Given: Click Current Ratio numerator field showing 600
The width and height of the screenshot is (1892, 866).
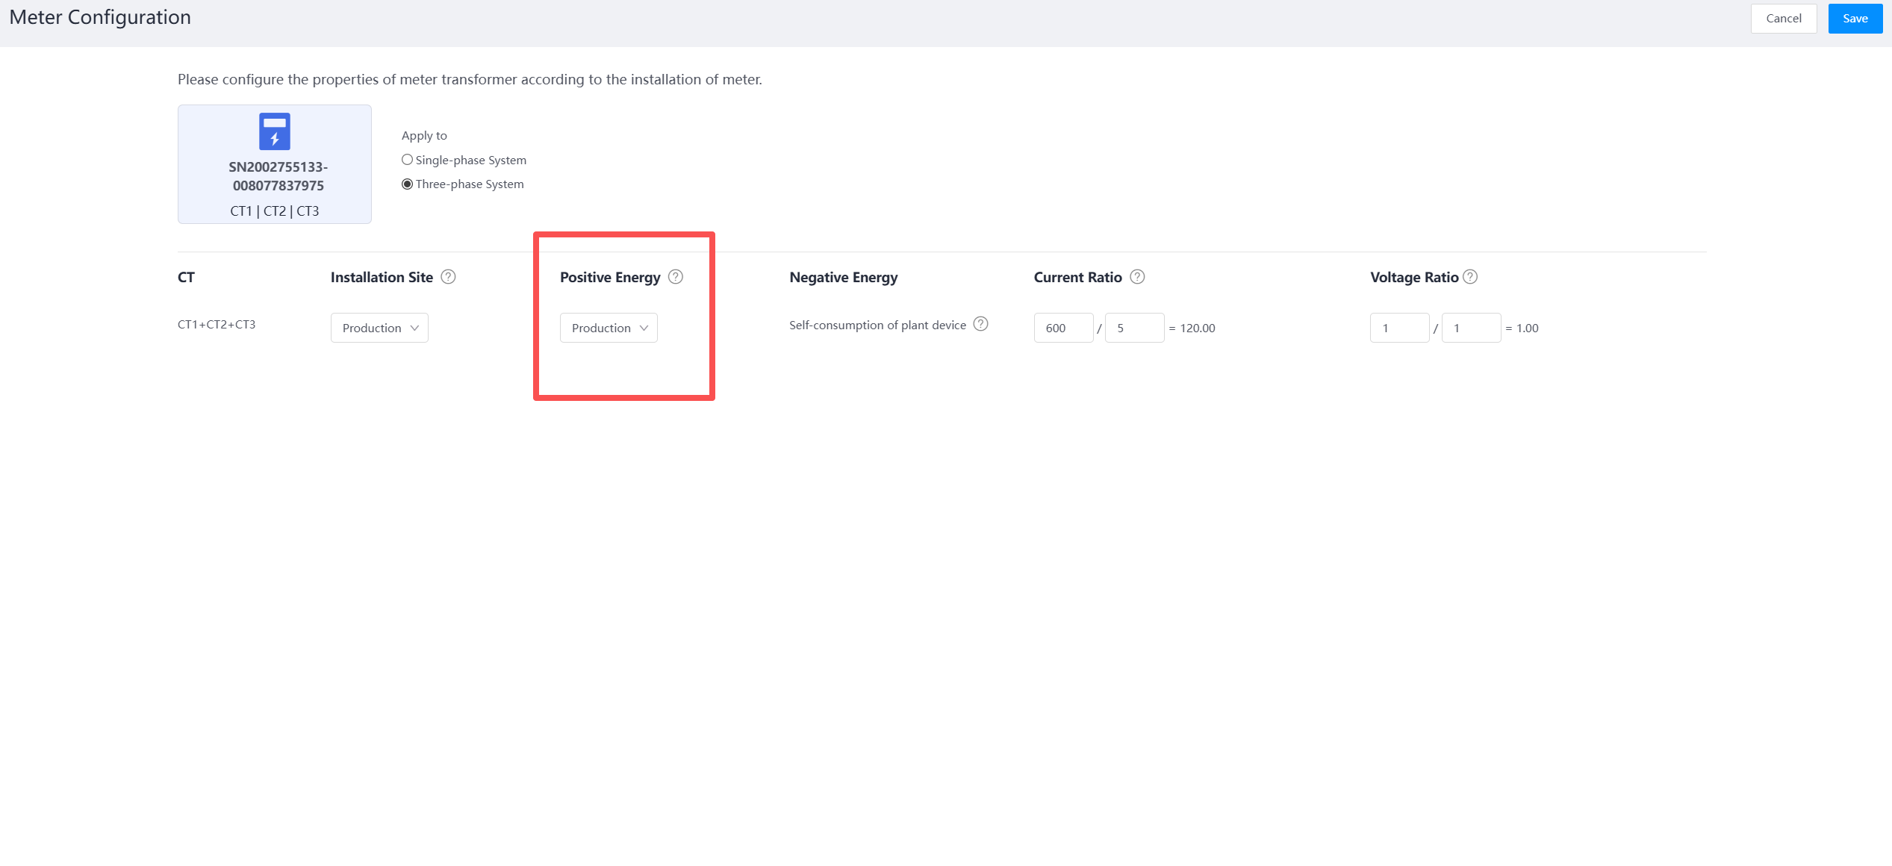Looking at the screenshot, I should point(1063,328).
